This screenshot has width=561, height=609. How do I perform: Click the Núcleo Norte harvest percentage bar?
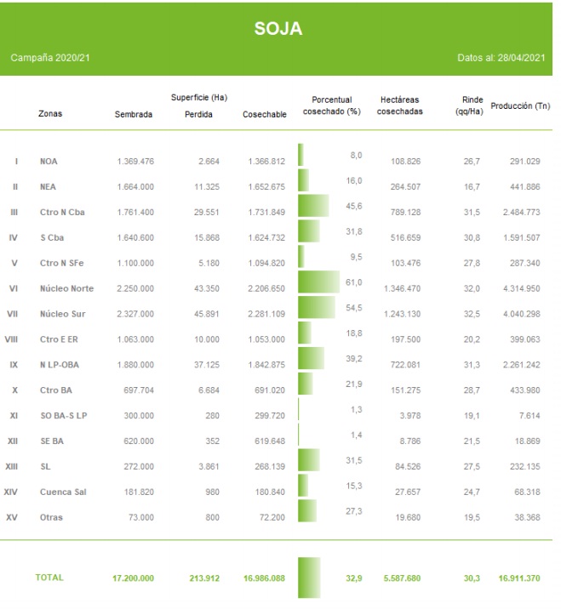click(318, 282)
